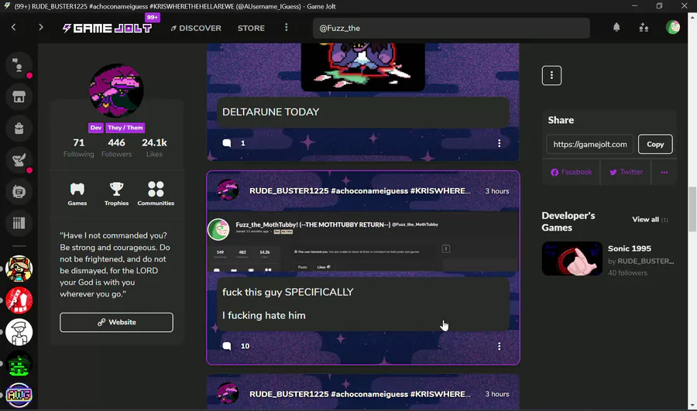
Task: Open the top navigation more menu
Action: tap(287, 28)
